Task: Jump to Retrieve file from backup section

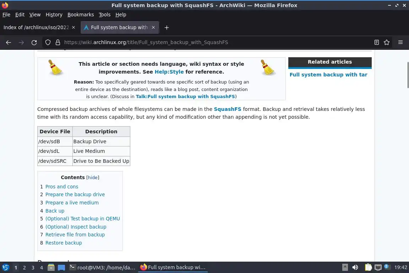Action: point(75,235)
